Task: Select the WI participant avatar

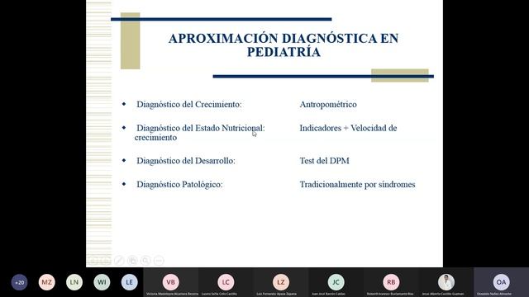Action: pyautogui.click(x=102, y=282)
